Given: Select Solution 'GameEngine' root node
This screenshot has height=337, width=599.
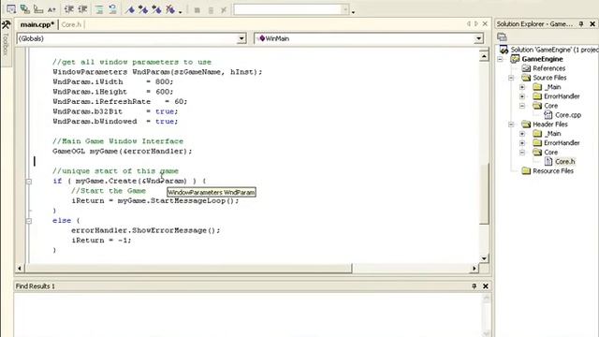Looking at the screenshot, I should 549,50.
